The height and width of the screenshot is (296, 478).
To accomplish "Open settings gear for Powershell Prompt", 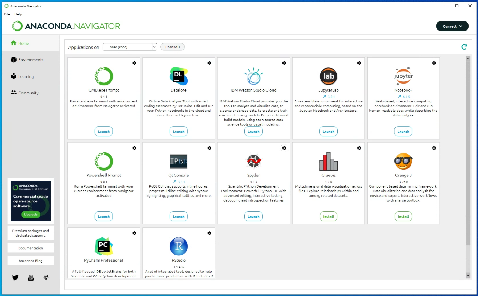I will [x=134, y=148].
